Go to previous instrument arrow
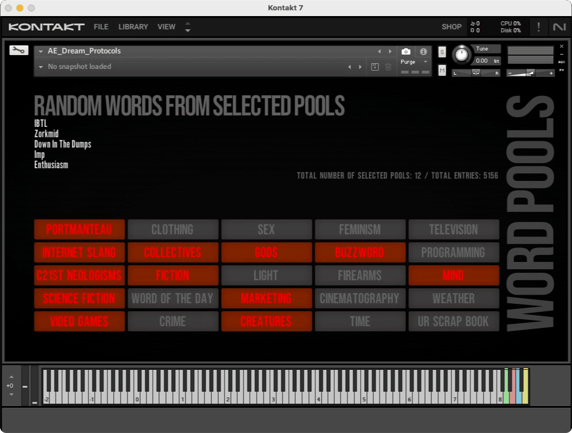Viewport: 572px width, 433px height. tap(380, 52)
